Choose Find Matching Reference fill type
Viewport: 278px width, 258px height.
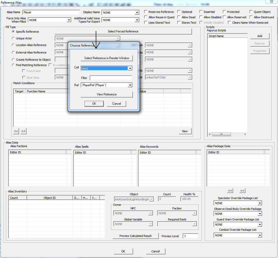pos(13,65)
